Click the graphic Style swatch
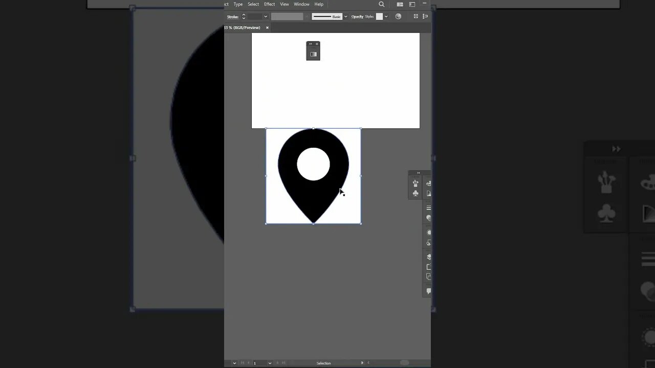The width and height of the screenshot is (655, 368). coord(379,16)
